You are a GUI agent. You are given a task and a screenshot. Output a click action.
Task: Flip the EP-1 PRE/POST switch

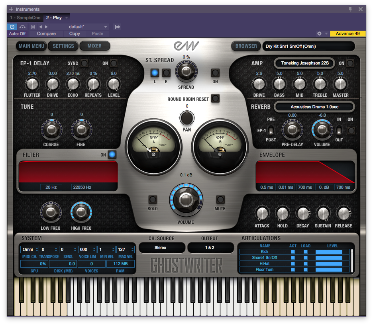coord(271,130)
